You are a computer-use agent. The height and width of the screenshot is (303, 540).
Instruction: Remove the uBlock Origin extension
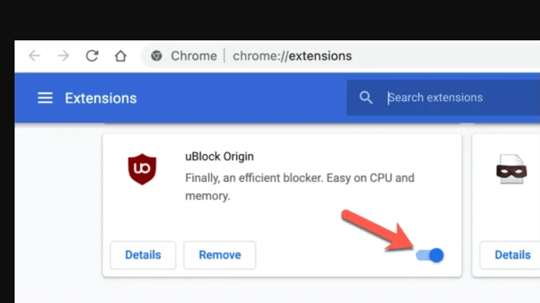(219, 255)
